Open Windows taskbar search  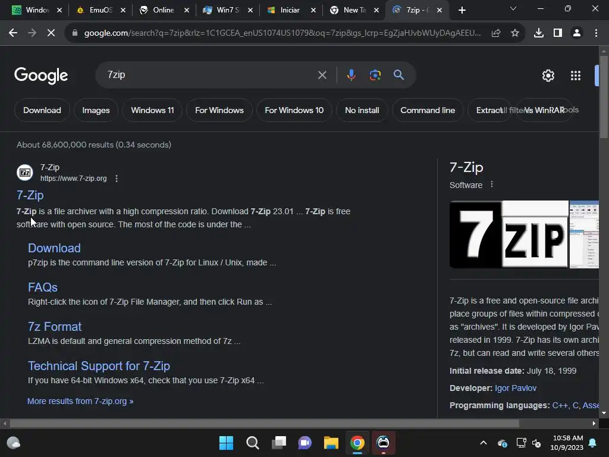(x=252, y=443)
